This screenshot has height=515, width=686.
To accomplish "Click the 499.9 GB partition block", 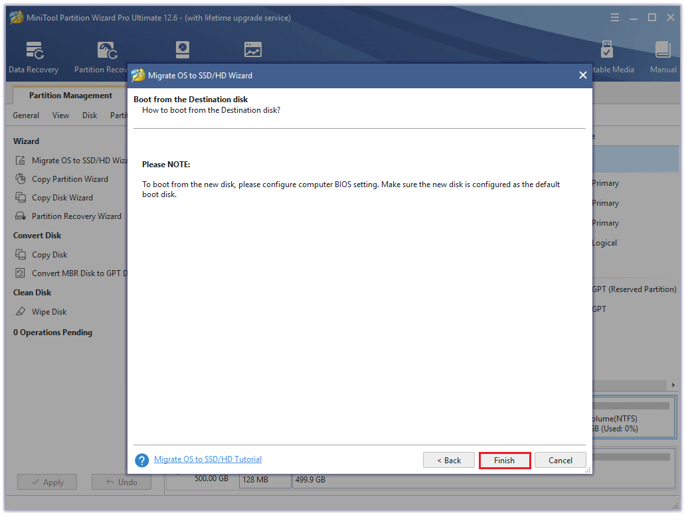I will pos(483,480).
